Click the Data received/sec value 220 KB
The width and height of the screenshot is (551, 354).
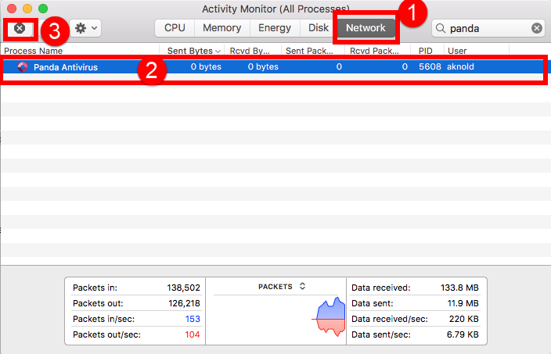tap(464, 319)
